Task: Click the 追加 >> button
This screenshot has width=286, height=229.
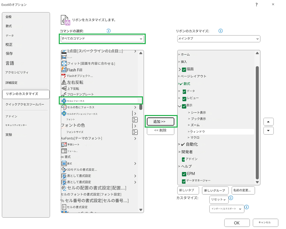Action: [x=161, y=121]
